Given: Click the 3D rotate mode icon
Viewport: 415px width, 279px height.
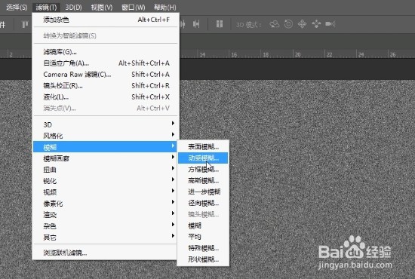Looking at the screenshot, I should [x=274, y=24].
